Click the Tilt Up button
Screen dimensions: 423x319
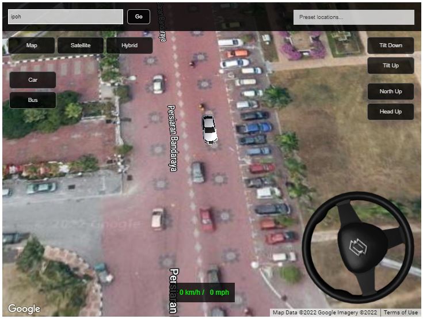[x=391, y=66]
